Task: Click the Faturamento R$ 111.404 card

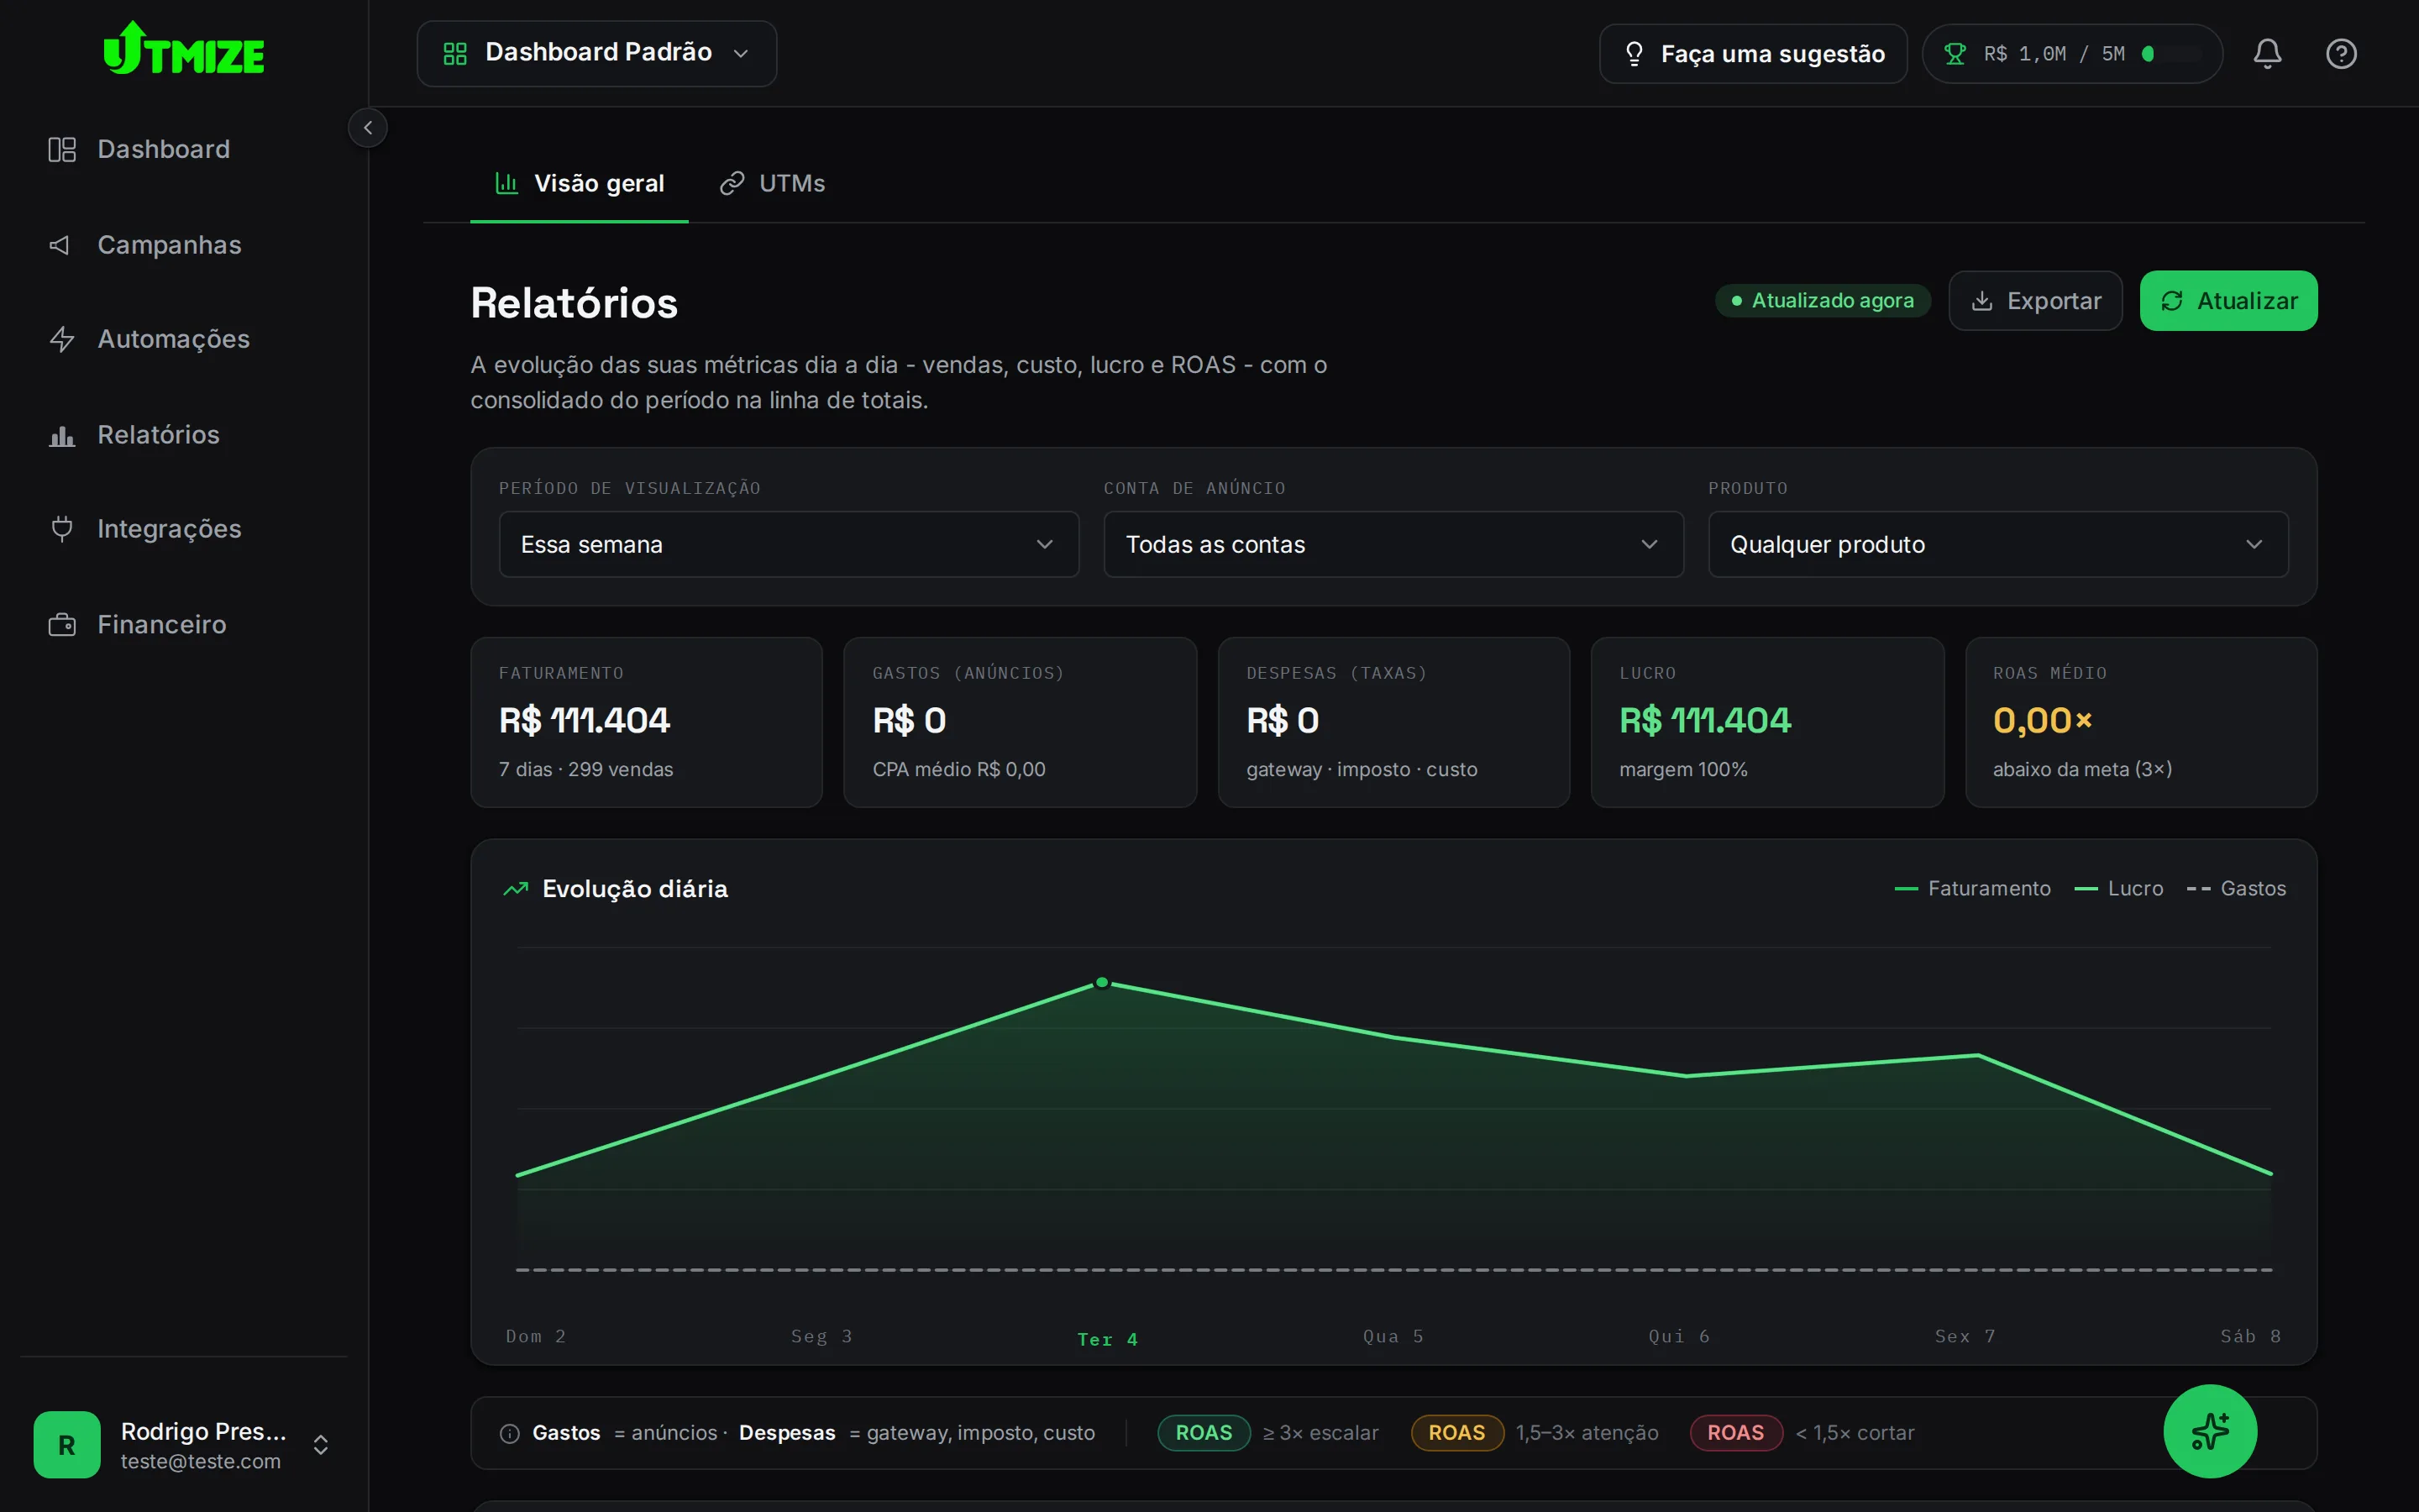Action: 647,722
